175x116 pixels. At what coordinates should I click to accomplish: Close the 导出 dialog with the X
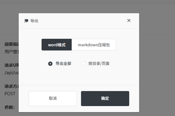(129, 20)
